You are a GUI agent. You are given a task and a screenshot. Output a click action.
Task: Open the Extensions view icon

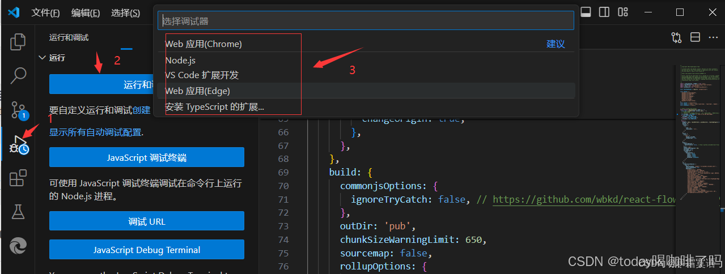(18, 178)
